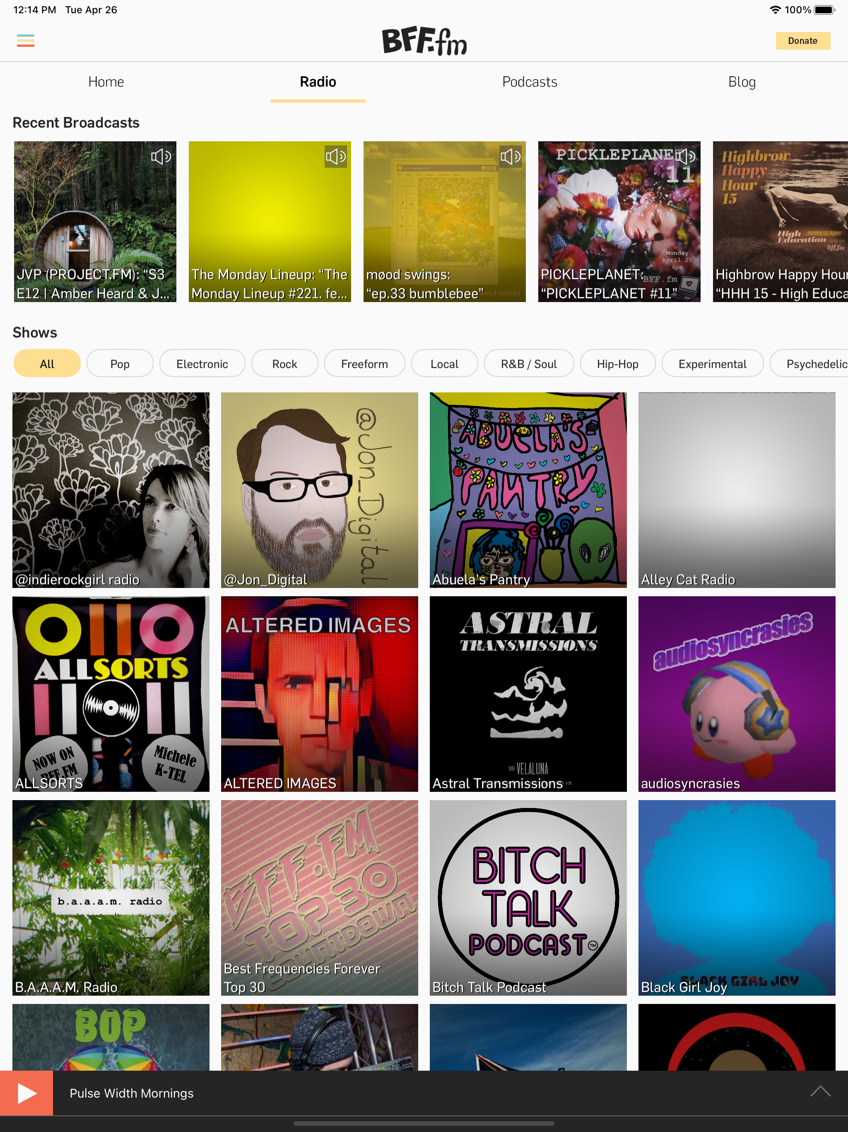Open The Monday Lineup broadcast card

(270, 222)
